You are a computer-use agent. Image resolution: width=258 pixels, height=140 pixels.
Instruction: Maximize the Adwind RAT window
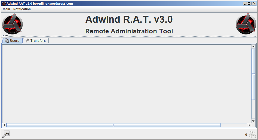coord(249,4)
